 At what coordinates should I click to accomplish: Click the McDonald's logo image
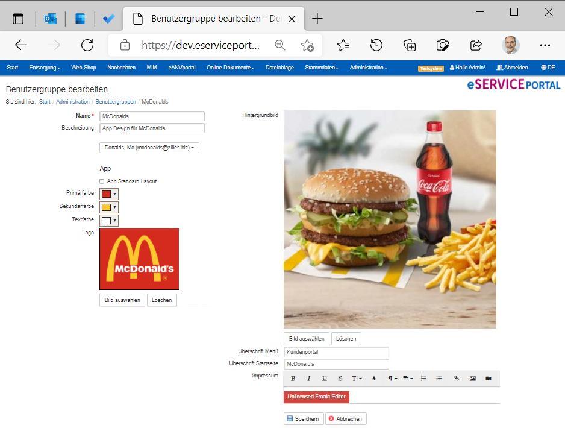click(x=140, y=259)
